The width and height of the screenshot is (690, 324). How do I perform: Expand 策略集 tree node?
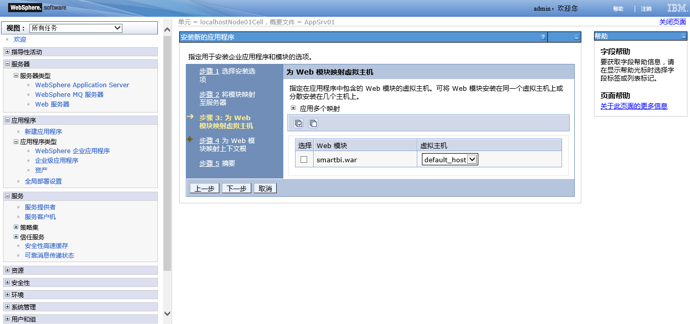tap(16, 227)
